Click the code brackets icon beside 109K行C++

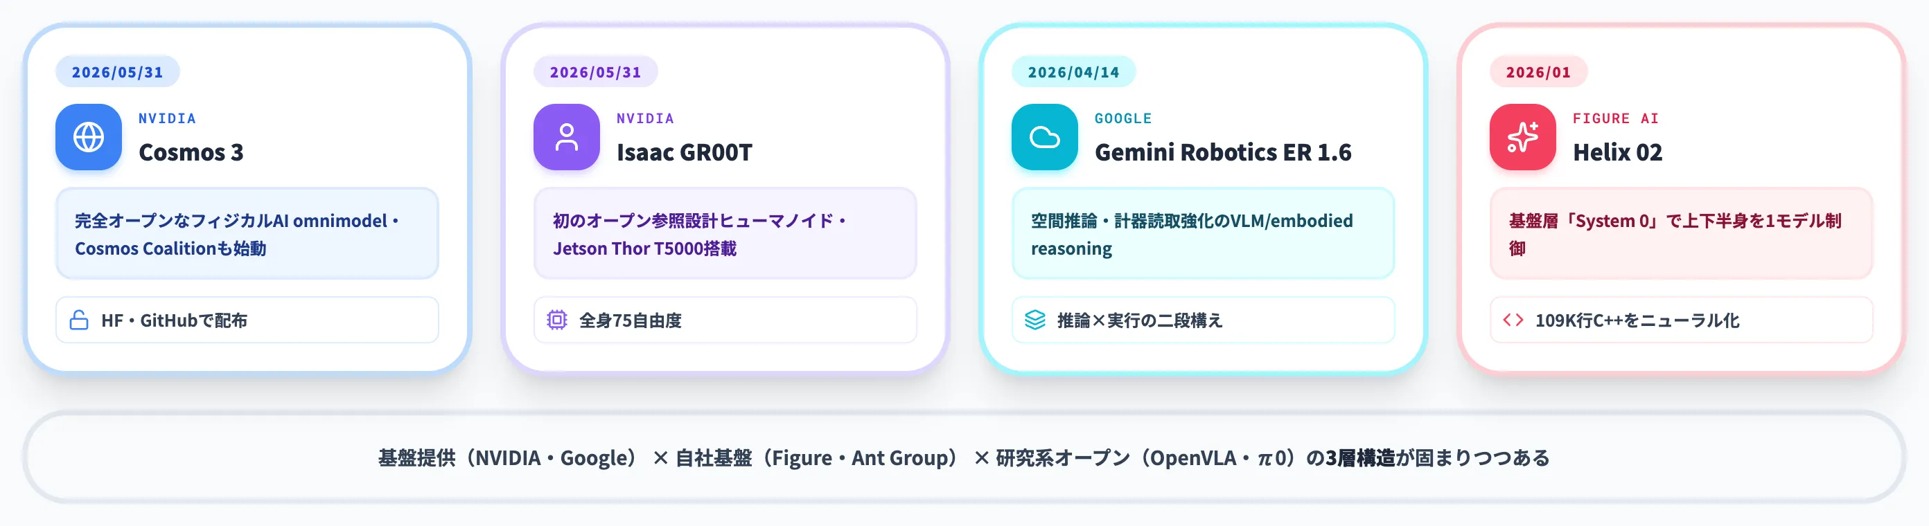pyautogui.click(x=1513, y=320)
